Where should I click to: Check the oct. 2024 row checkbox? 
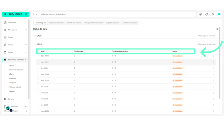[38, 68]
